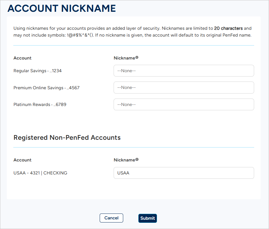
Task: Click the Account column header above USAA
Action: [23, 160]
